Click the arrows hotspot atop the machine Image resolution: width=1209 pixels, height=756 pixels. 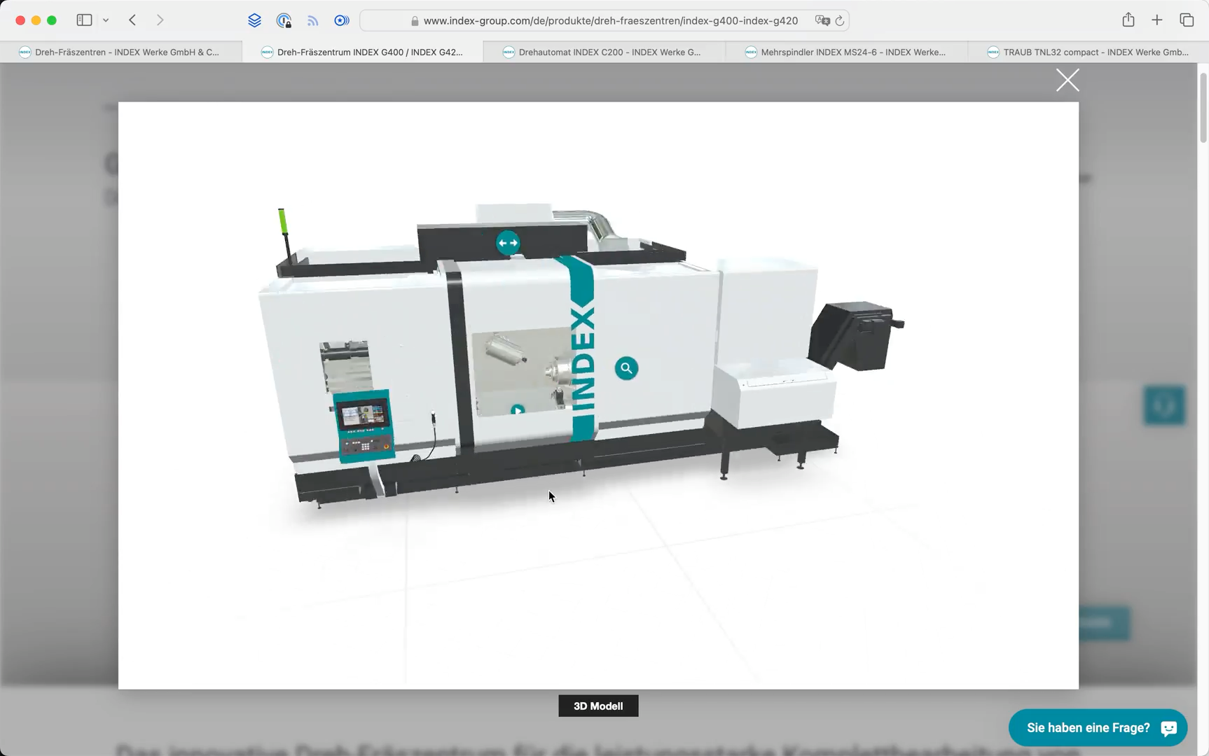[x=509, y=242]
